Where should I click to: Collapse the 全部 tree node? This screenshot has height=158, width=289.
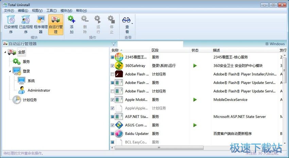(5, 52)
